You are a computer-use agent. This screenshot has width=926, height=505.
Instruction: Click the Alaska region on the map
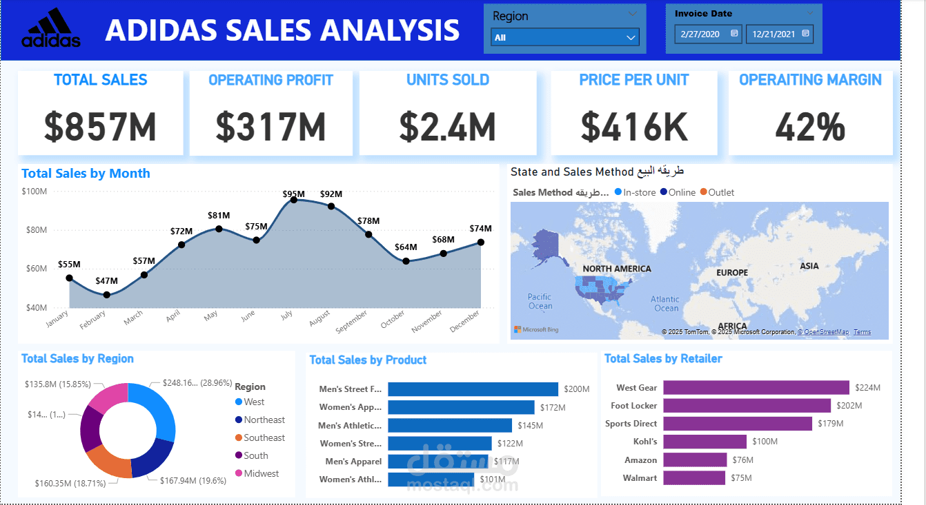(x=546, y=247)
